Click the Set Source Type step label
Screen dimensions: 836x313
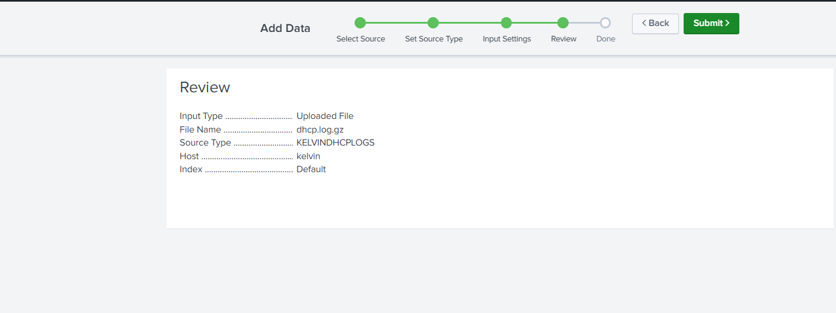(x=434, y=39)
